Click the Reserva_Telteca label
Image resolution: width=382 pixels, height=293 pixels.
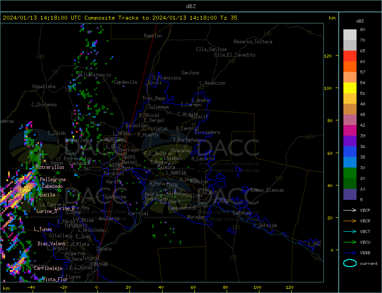click(253, 42)
